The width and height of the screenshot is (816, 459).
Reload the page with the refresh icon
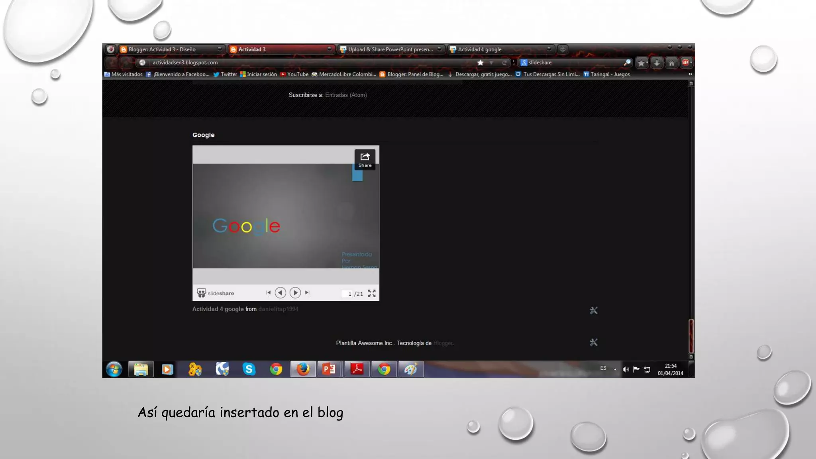(x=504, y=63)
